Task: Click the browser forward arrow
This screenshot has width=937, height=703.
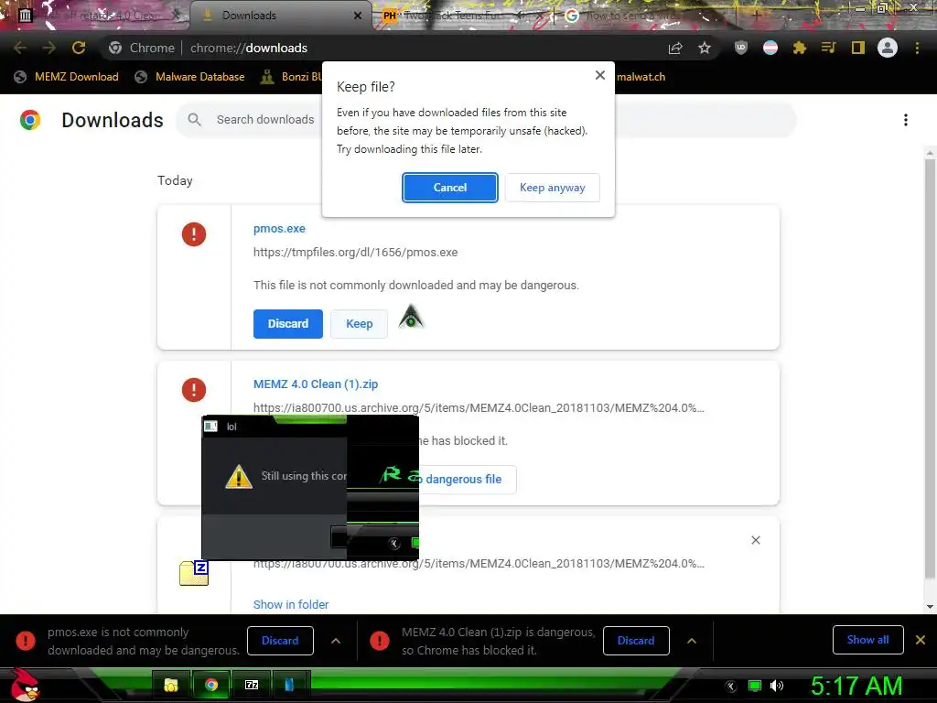Action: coord(49,48)
